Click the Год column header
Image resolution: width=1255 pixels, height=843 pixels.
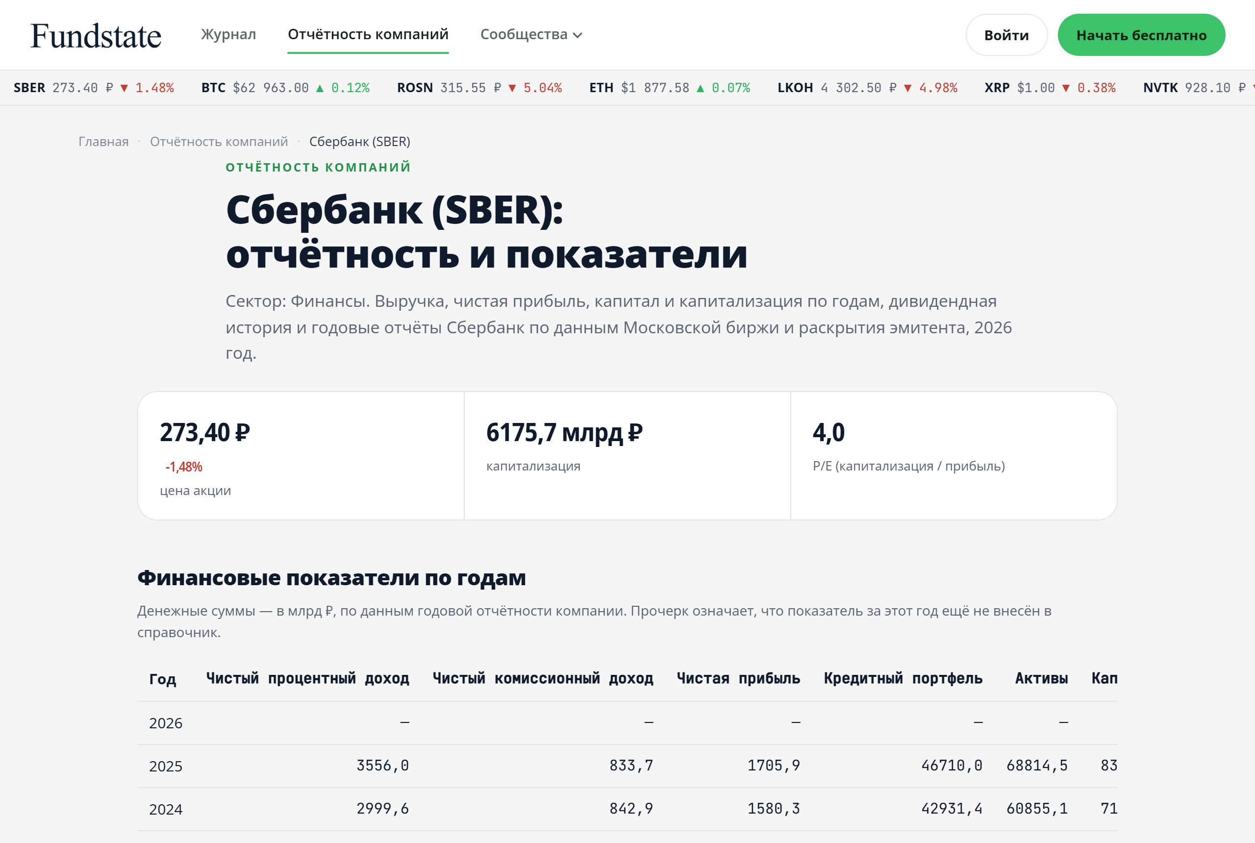pyautogui.click(x=162, y=679)
